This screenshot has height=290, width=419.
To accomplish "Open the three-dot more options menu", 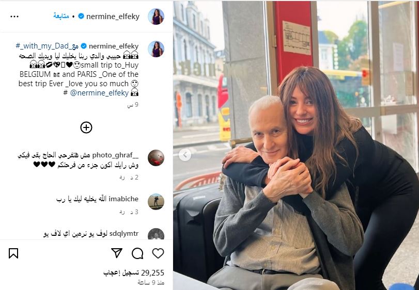I will click(x=14, y=17).
